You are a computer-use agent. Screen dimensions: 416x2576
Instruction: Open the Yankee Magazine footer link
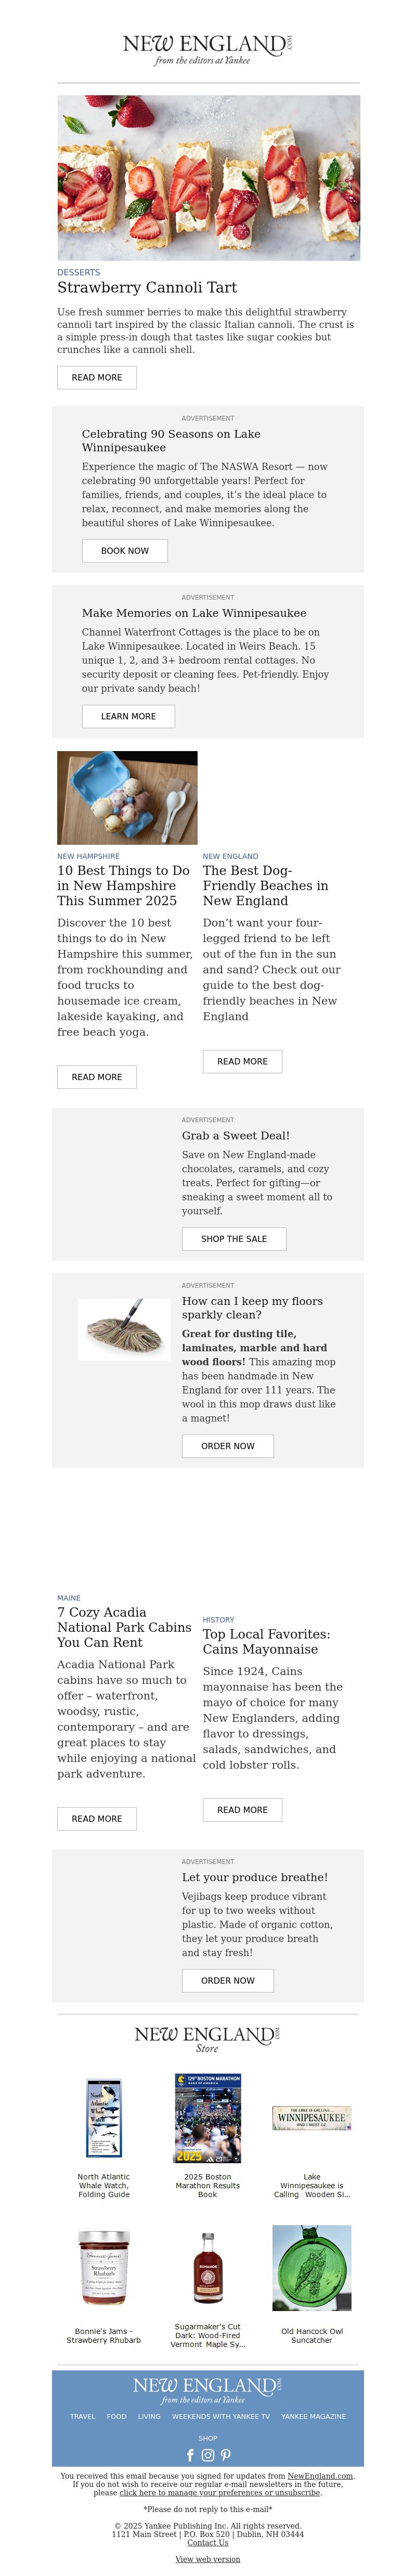[314, 2416]
